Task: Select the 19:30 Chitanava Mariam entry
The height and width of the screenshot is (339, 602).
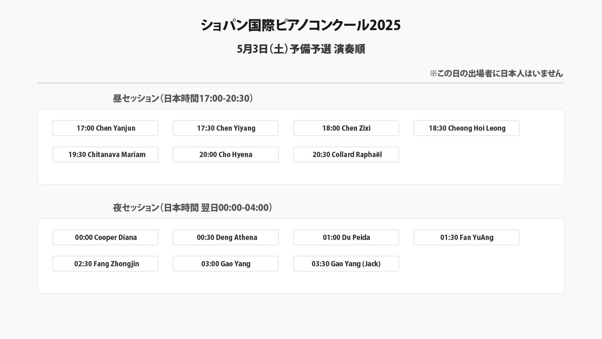Action: tap(105, 154)
